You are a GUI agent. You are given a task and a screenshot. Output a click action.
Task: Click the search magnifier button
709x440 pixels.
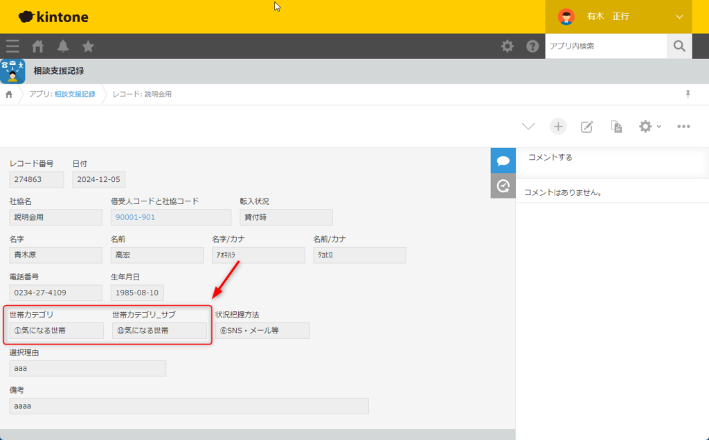[x=679, y=46]
